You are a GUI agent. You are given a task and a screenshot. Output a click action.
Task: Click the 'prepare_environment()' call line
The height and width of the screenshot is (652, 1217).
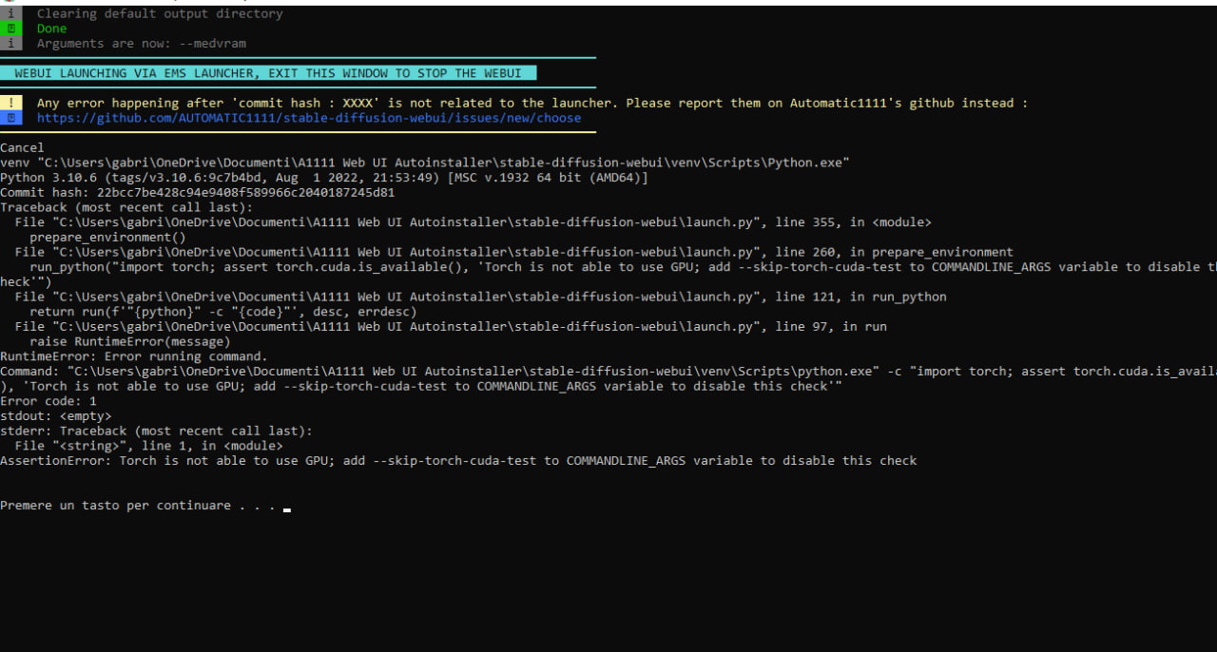[x=108, y=237]
